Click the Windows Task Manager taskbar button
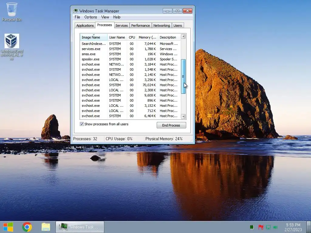311x233 pixels. pyautogui.click(x=80, y=227)
